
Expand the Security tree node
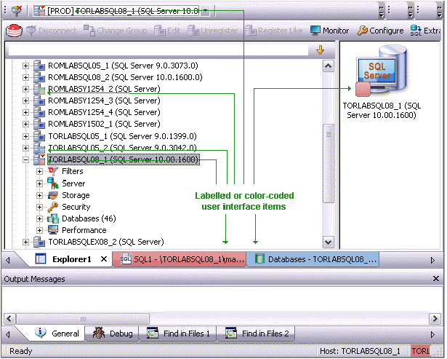(x=40, y=207)
